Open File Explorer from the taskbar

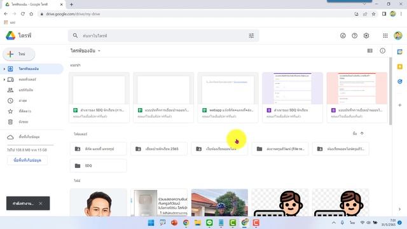click(x=198, y=223)
